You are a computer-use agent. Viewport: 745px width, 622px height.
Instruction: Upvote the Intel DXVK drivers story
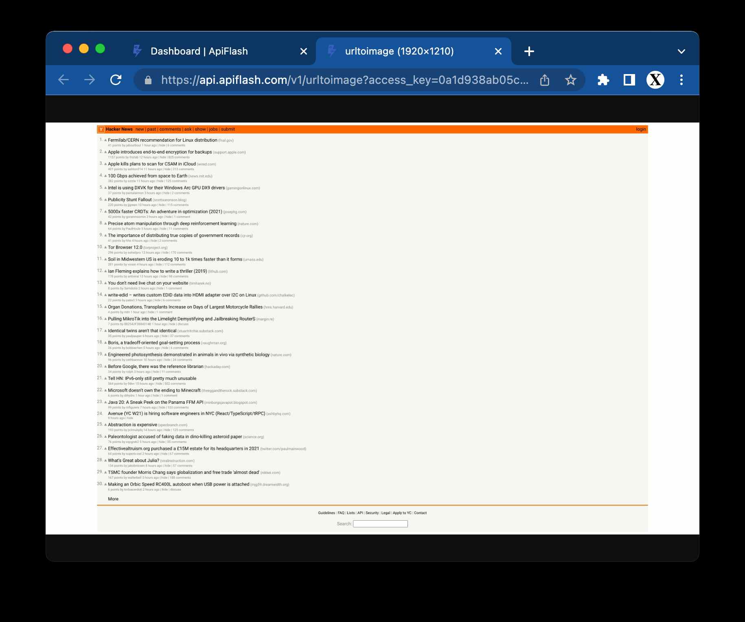pos(105,188)
